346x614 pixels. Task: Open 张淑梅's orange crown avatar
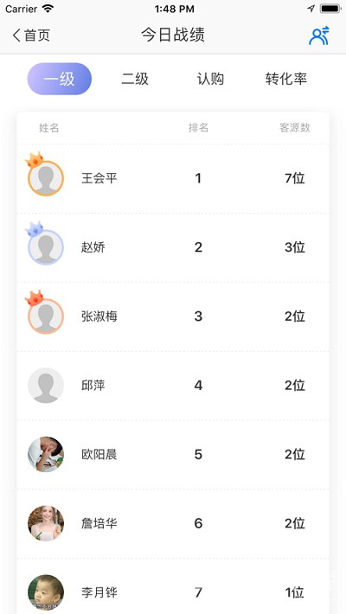click(45, 312)
